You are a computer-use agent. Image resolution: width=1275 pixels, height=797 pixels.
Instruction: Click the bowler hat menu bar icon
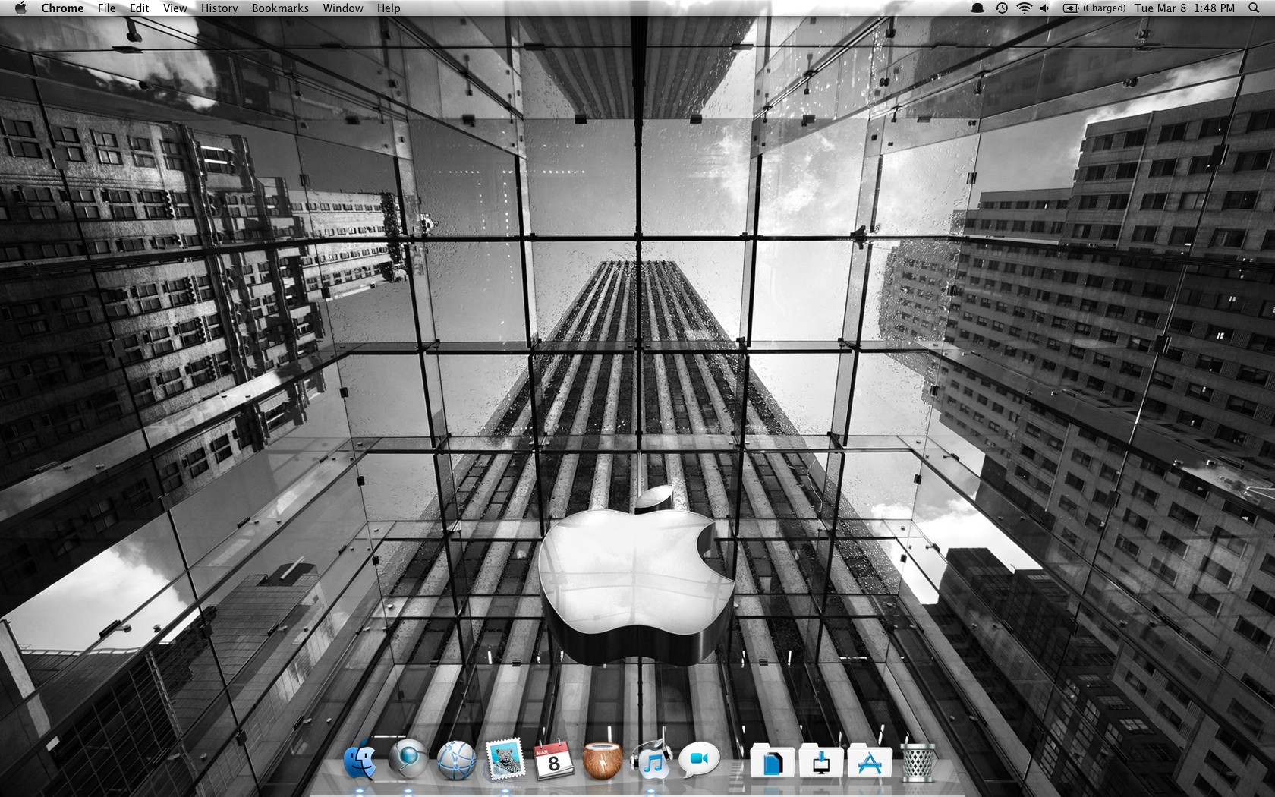(x=977, y=8)
